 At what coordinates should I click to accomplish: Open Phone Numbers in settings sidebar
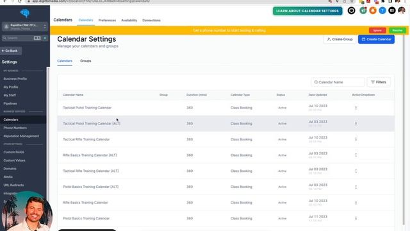tap(15, 128)
